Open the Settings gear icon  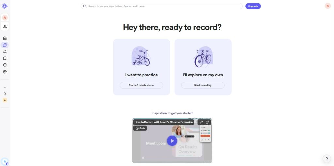pos(5,72)
